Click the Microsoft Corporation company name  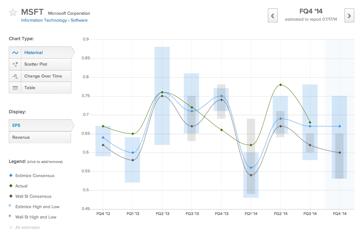[x=69, y=13]
